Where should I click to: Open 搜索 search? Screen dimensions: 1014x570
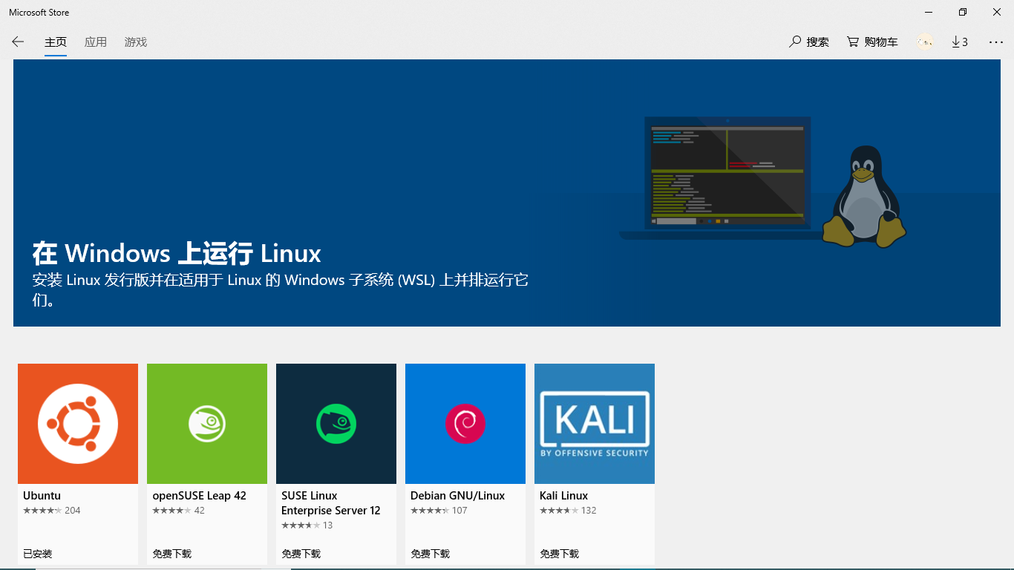pyautogui.click(x=809, y=42)
